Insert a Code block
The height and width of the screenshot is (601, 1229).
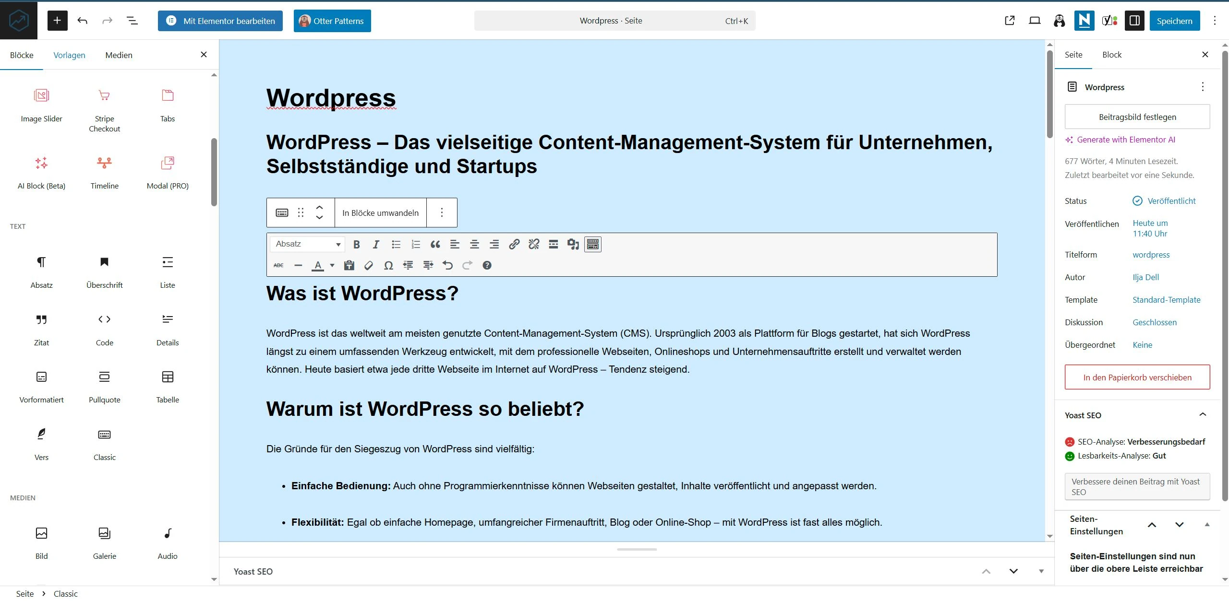(104, 330)
